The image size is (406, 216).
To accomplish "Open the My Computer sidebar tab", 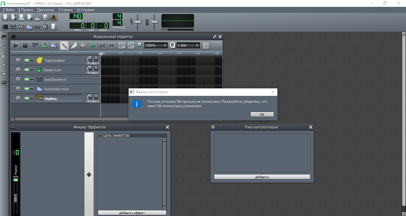I will click(4, 83).
